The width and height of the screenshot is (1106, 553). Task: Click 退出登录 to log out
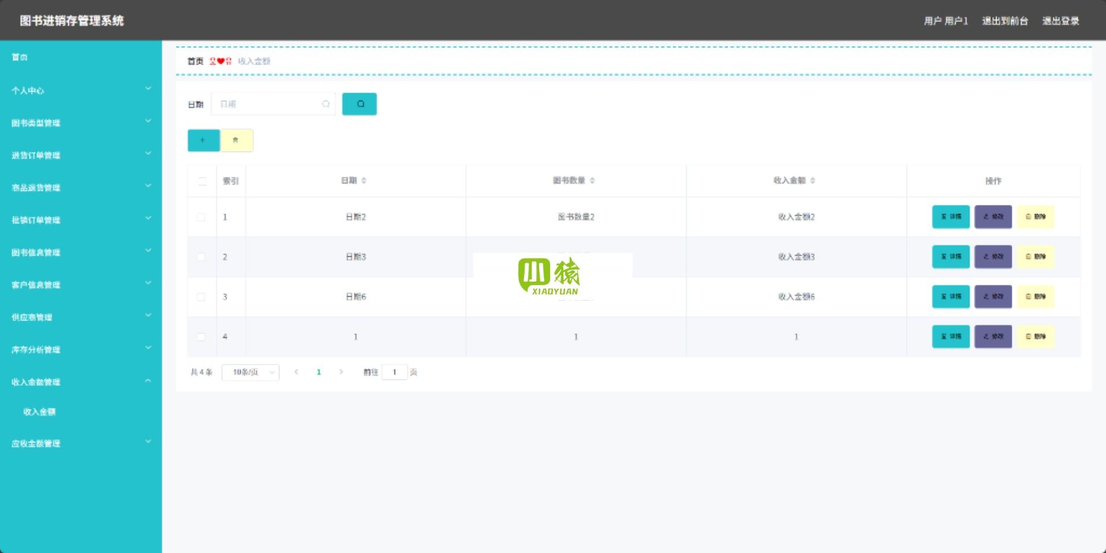[x=1061, y=21]
